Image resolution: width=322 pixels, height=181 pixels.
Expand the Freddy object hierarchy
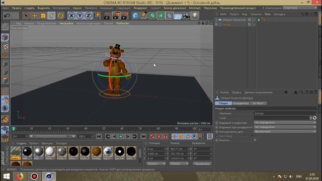[216, 25]
